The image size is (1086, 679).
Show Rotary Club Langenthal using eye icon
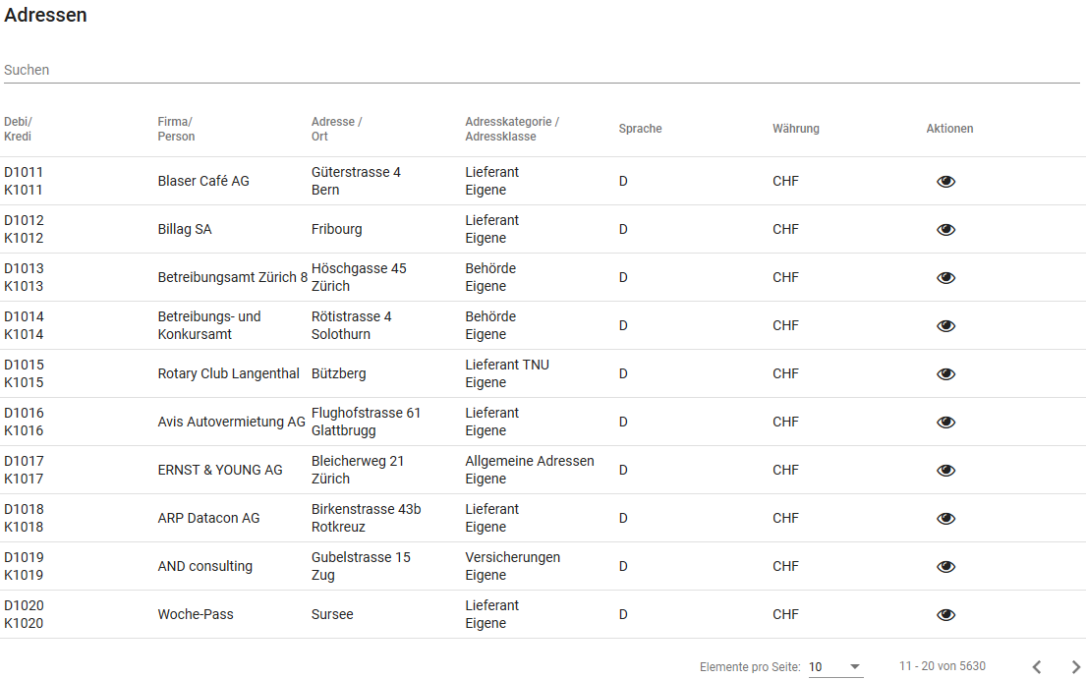tap(945, 374)
